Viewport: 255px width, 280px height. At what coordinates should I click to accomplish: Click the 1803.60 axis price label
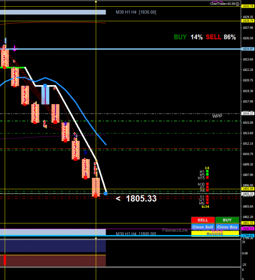[248, 207]
